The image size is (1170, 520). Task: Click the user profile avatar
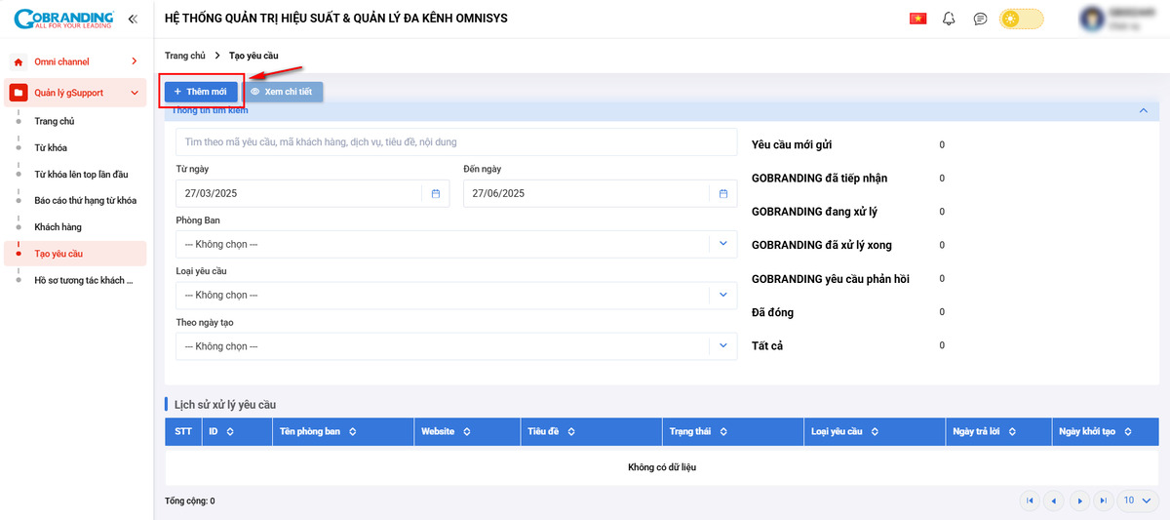pyautogui.click(x=1093, y=19)
